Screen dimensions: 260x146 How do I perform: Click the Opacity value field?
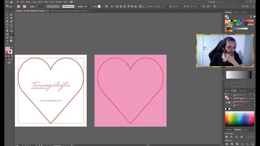click(x=87, y=6)
